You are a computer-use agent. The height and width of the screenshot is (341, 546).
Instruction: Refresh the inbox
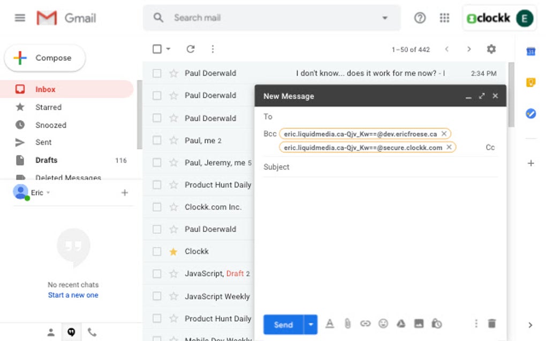pos(190,49)
